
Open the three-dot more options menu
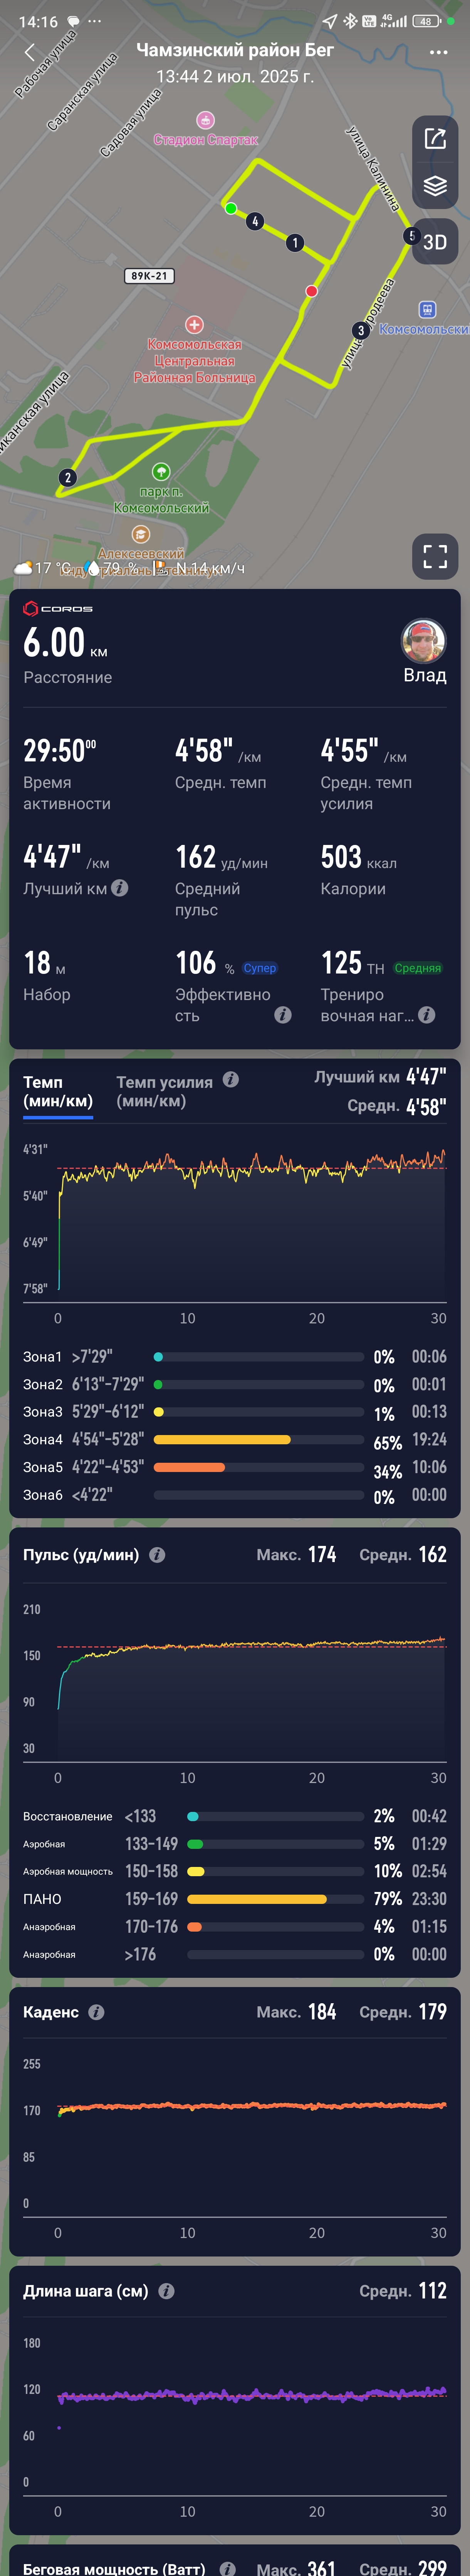pos(438,52)
